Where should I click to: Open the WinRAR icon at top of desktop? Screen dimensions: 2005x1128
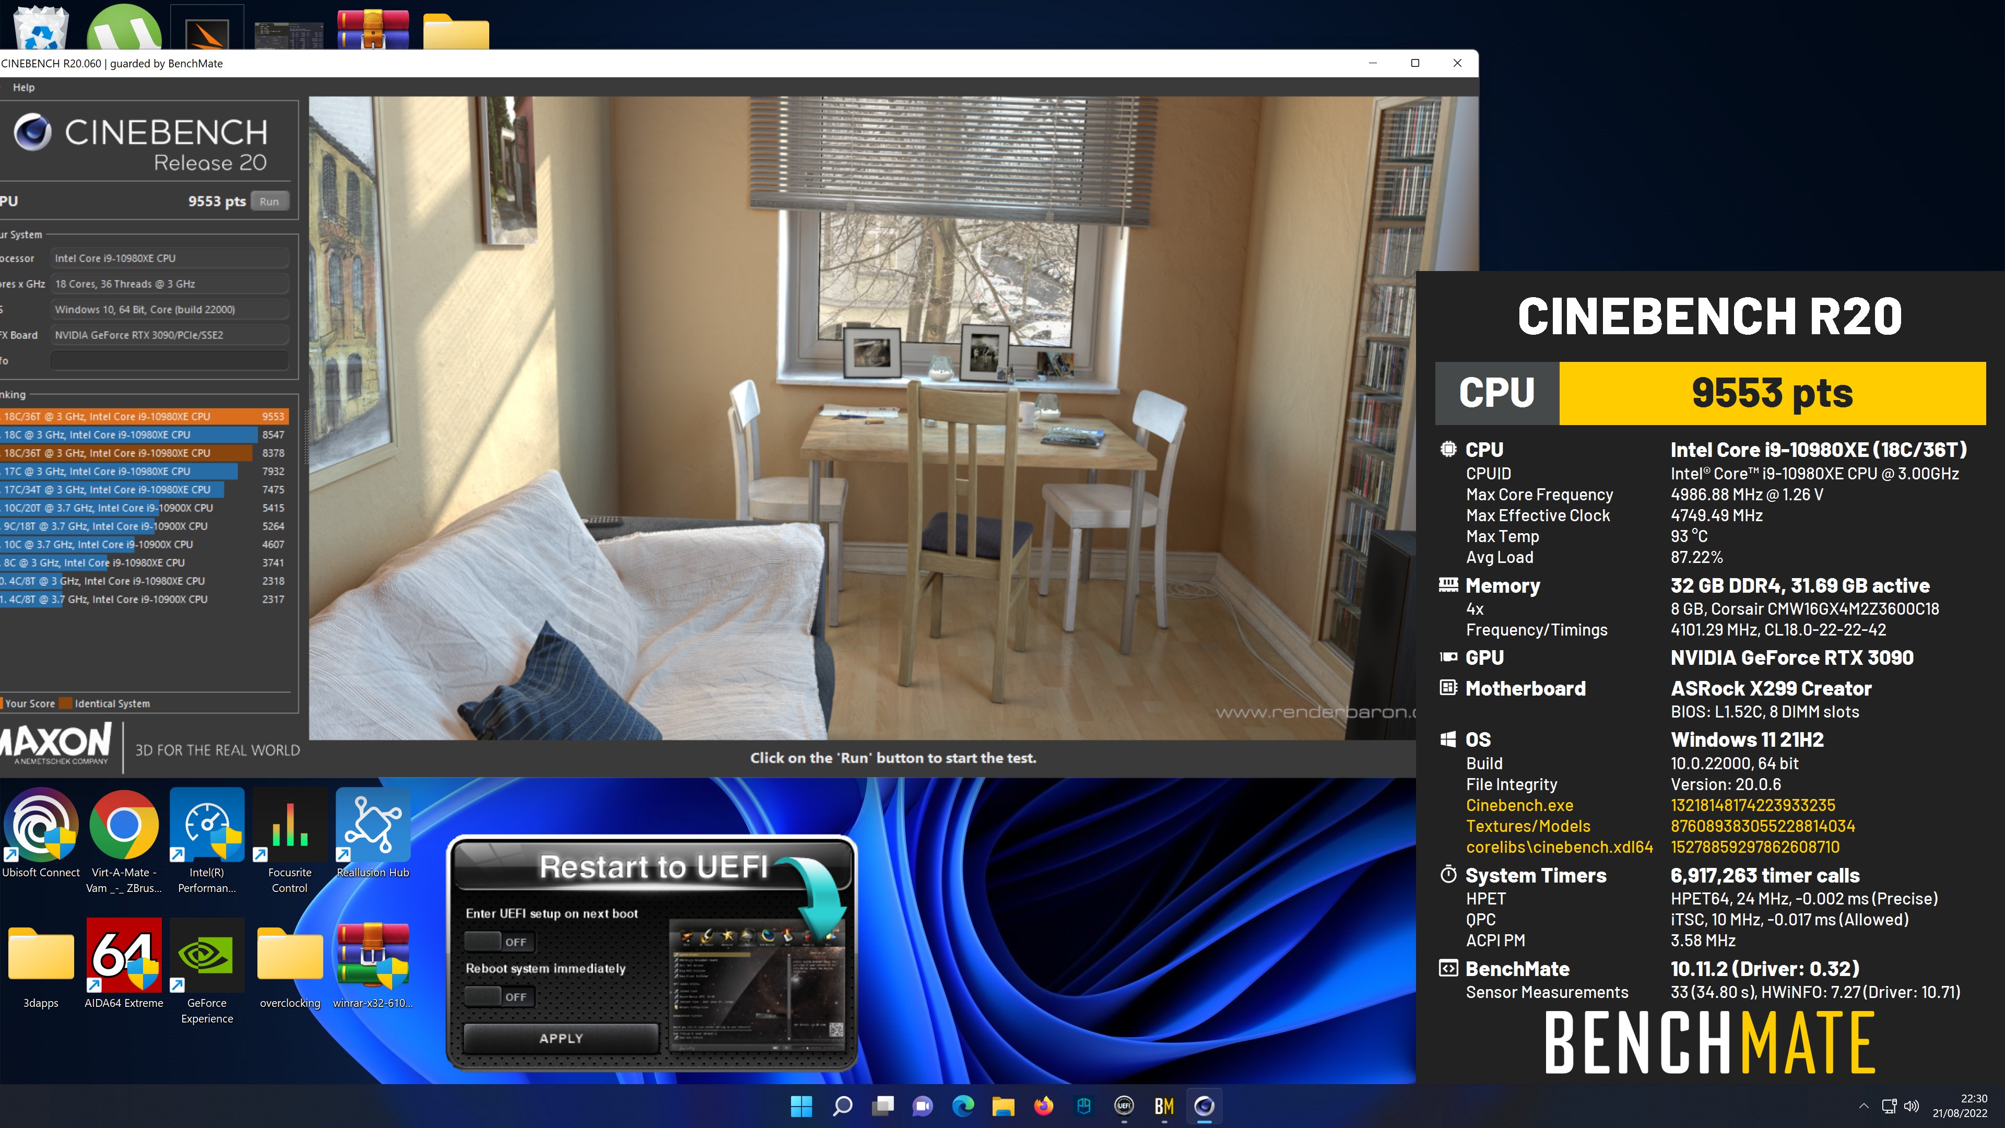pos(373,30)
